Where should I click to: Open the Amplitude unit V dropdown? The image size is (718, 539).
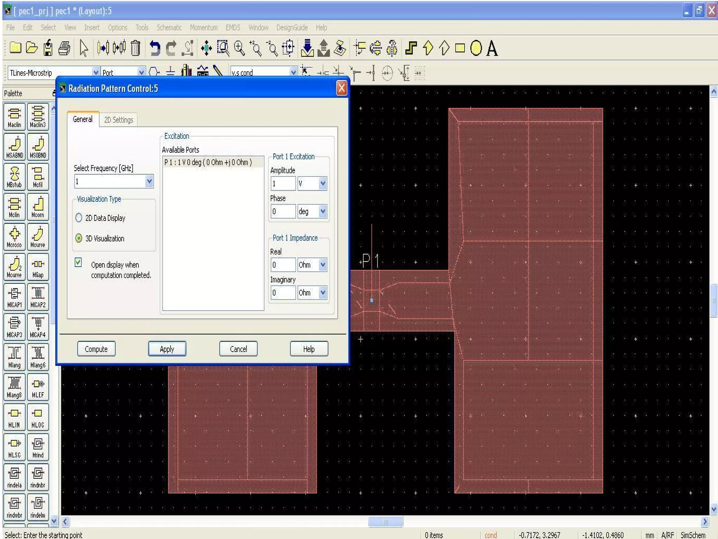323,183
